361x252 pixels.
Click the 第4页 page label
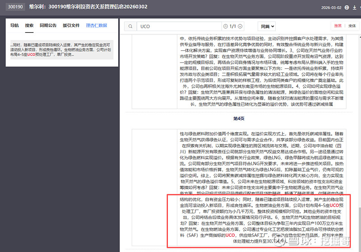[239, 118]
